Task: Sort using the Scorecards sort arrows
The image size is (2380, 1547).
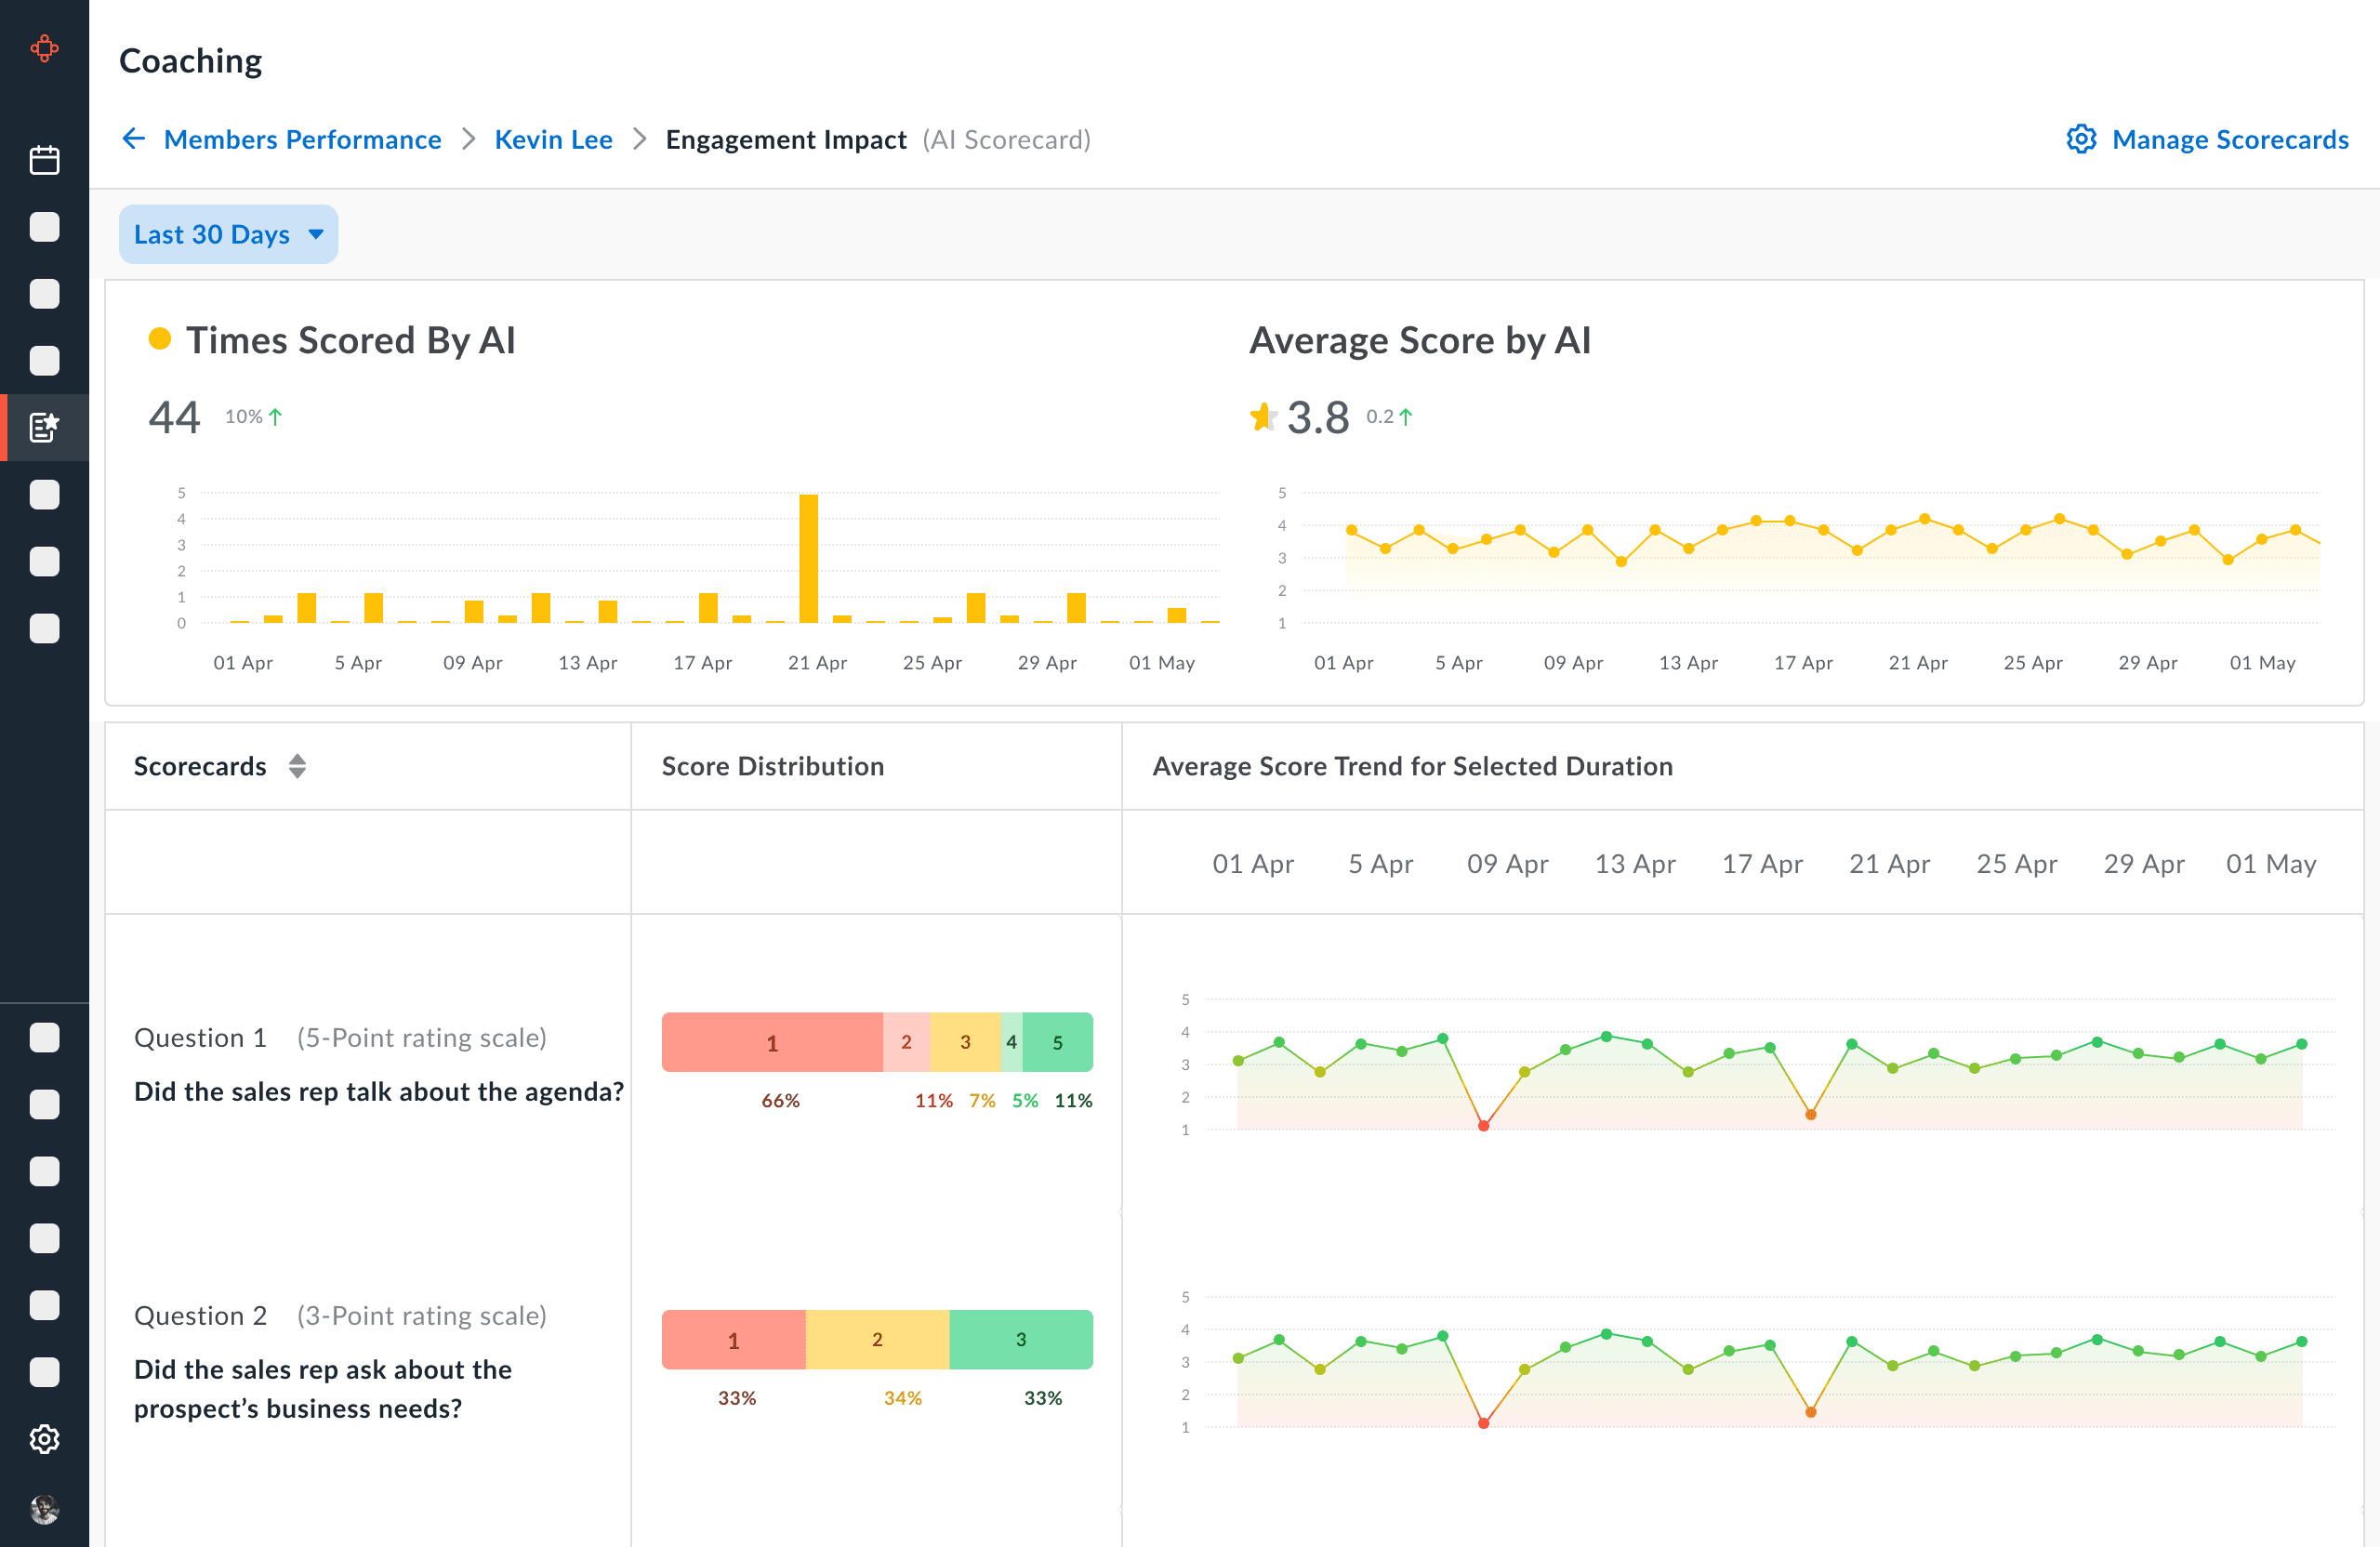Action: (x=297, y=766)
